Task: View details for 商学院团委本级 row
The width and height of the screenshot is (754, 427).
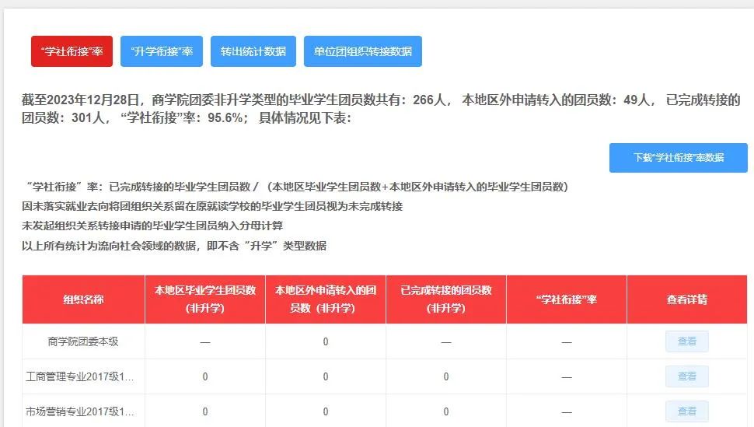Action: coord(686,341)
